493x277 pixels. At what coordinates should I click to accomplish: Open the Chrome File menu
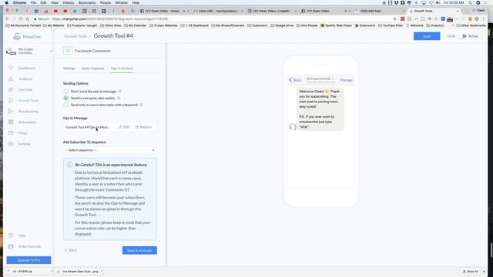33,2
